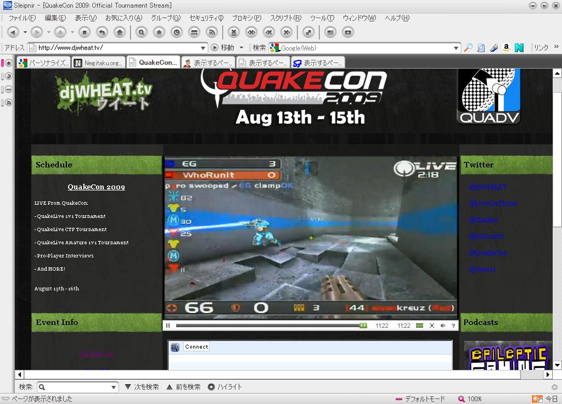Open the clock History panel button

(x=177, y=32)
